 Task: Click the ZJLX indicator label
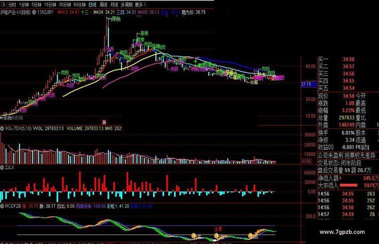(x=10, y=167)
